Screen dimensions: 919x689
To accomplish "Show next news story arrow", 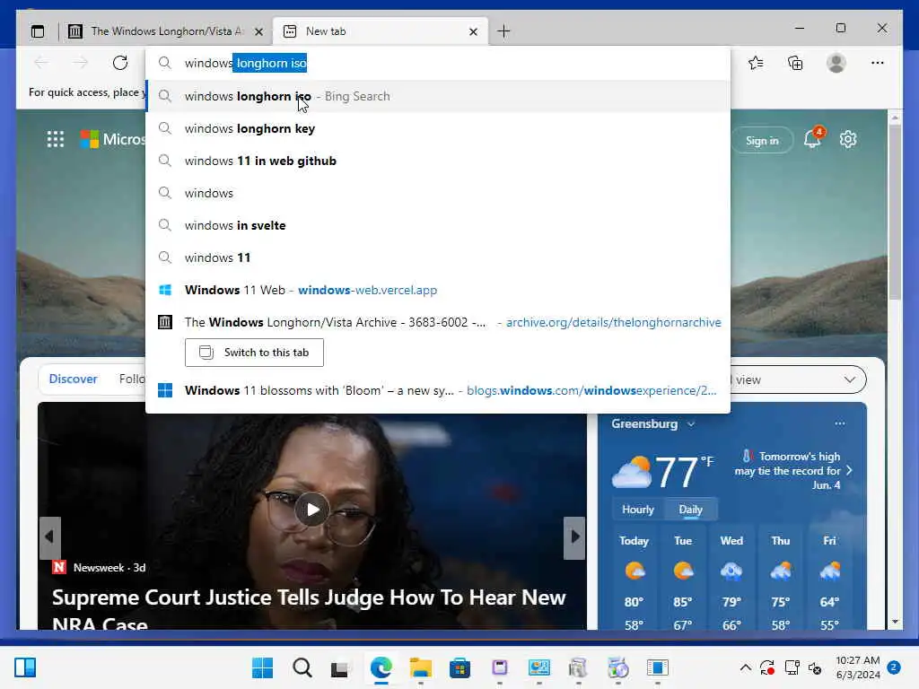I will pos(574,537).
